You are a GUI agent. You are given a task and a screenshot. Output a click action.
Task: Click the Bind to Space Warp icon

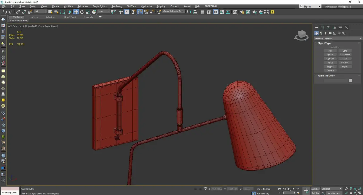(x=30, y=12)
